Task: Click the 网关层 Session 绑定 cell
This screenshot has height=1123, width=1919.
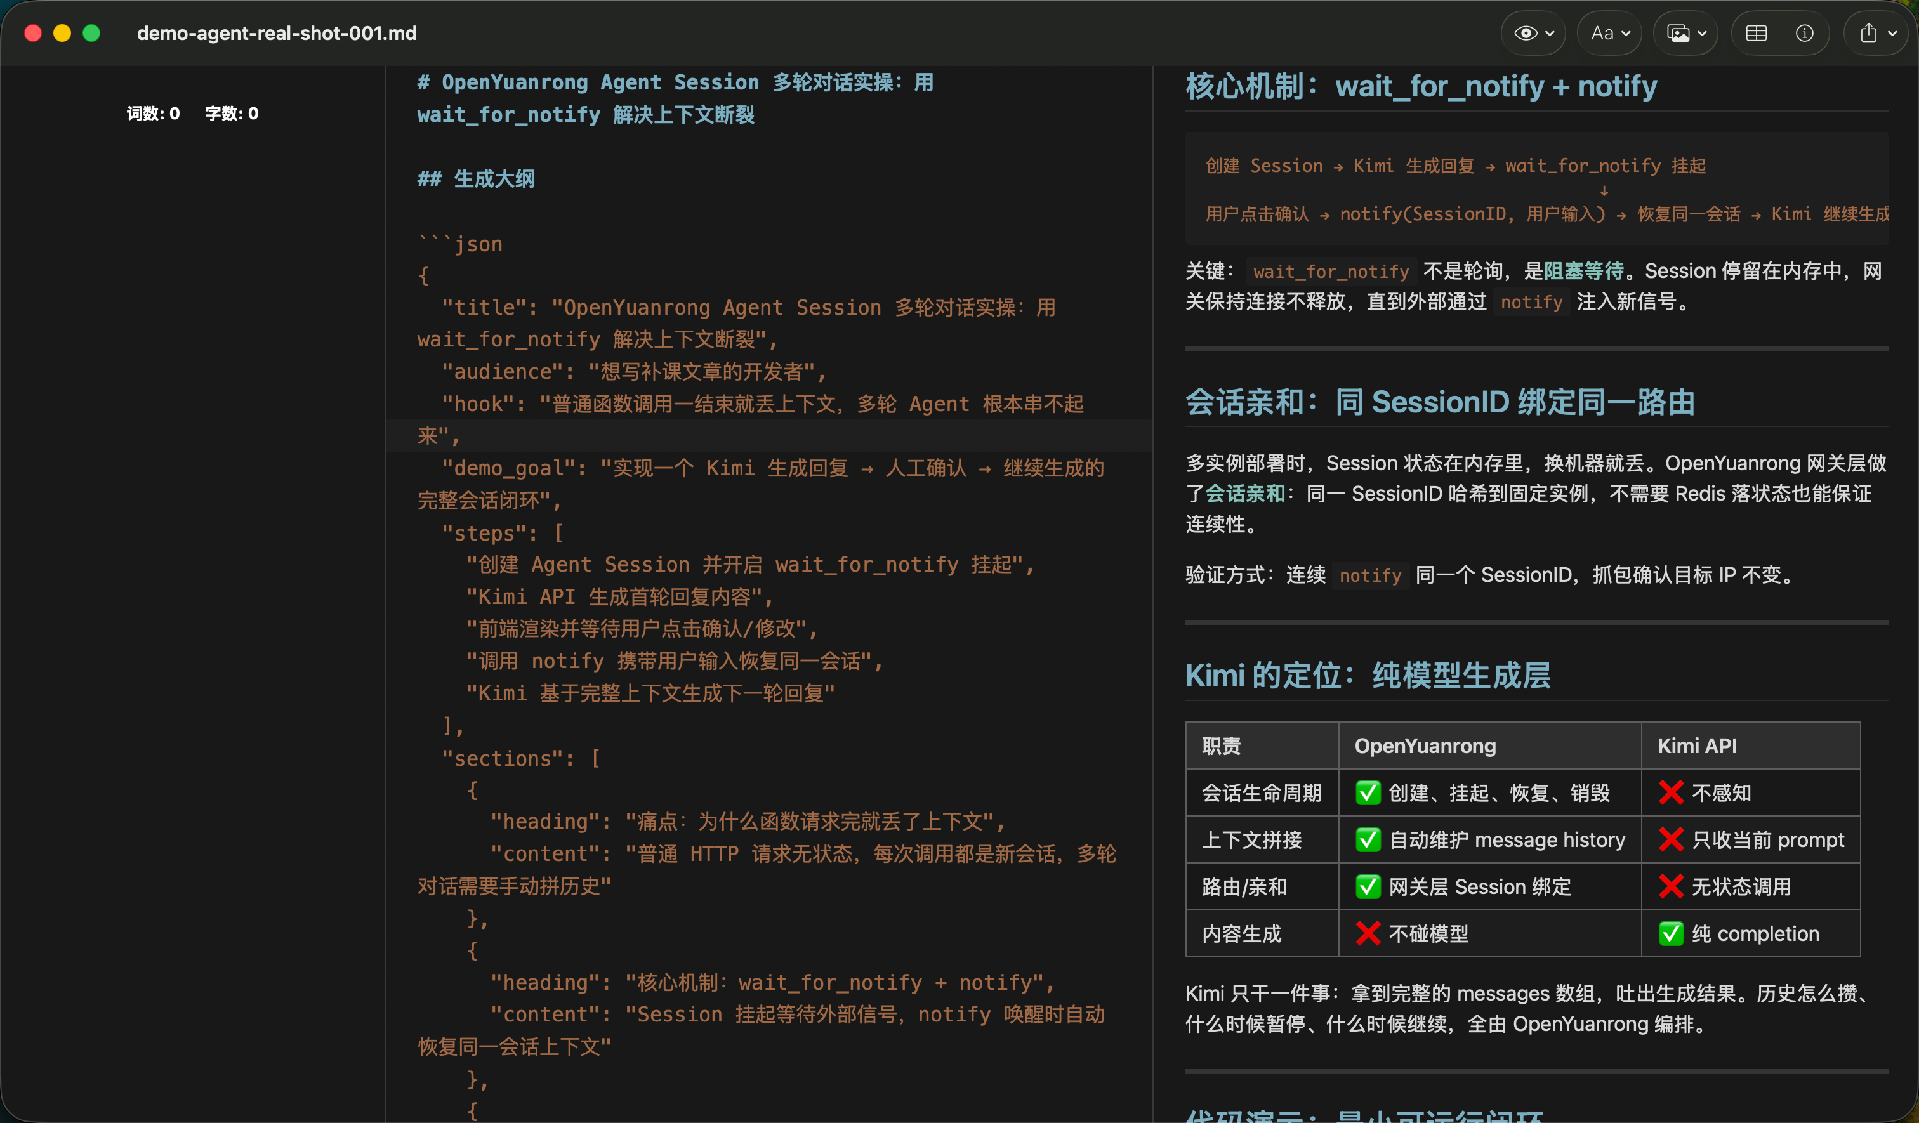Action: point(1489,887)
